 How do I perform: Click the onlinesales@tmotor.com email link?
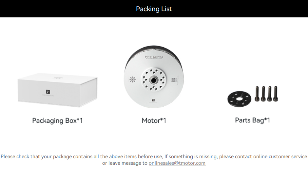point(177,163)
